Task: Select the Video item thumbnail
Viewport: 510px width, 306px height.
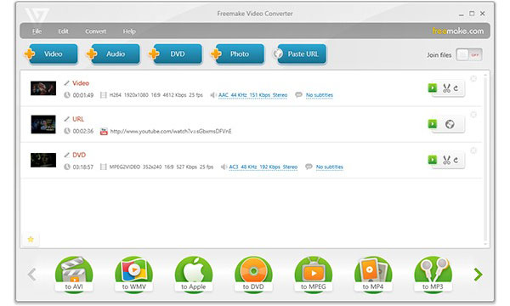Action: coord(43,88)
